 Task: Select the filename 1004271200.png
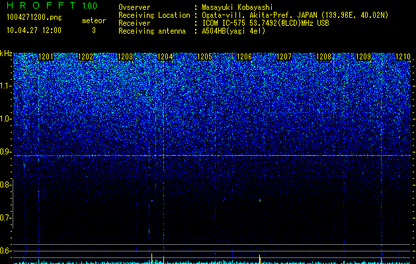tap(34, 17)
